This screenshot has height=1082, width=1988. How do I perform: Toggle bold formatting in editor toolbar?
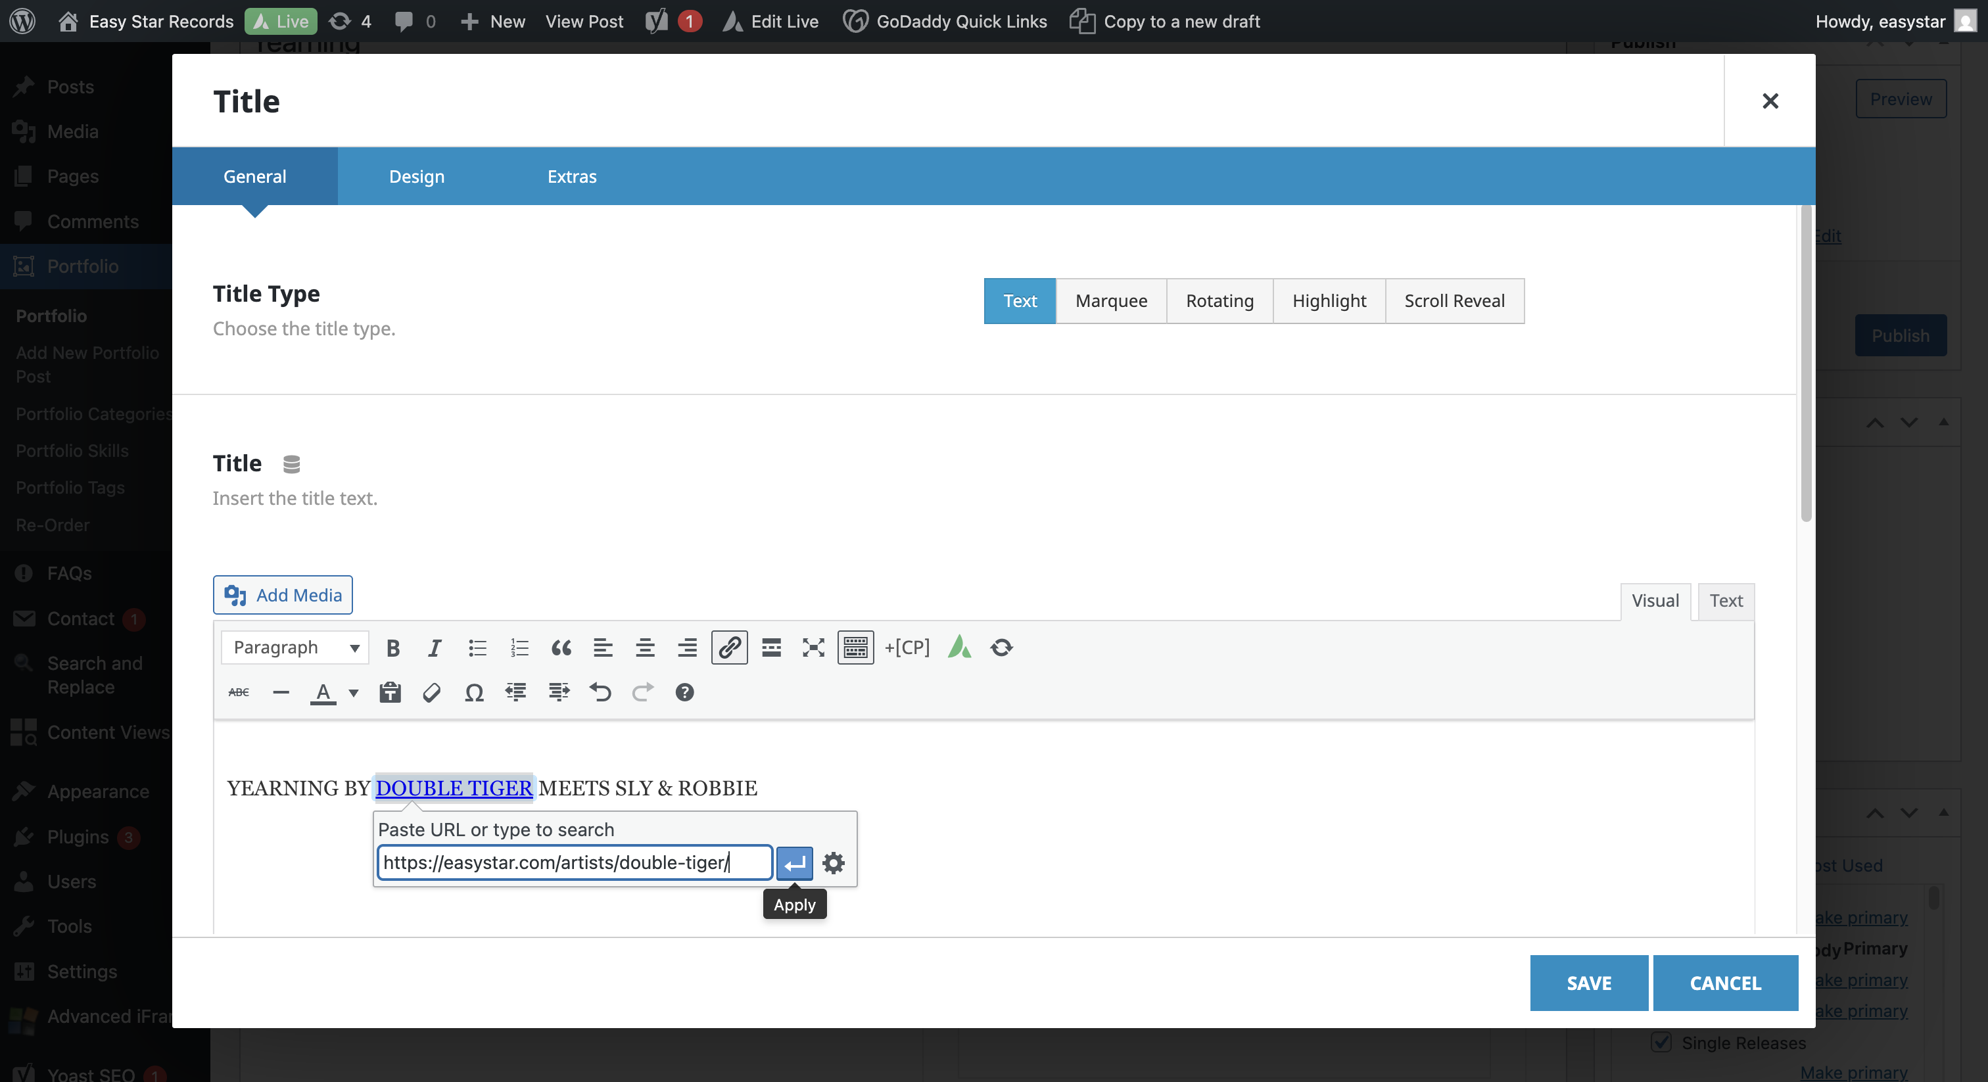(x=393, y=647)
